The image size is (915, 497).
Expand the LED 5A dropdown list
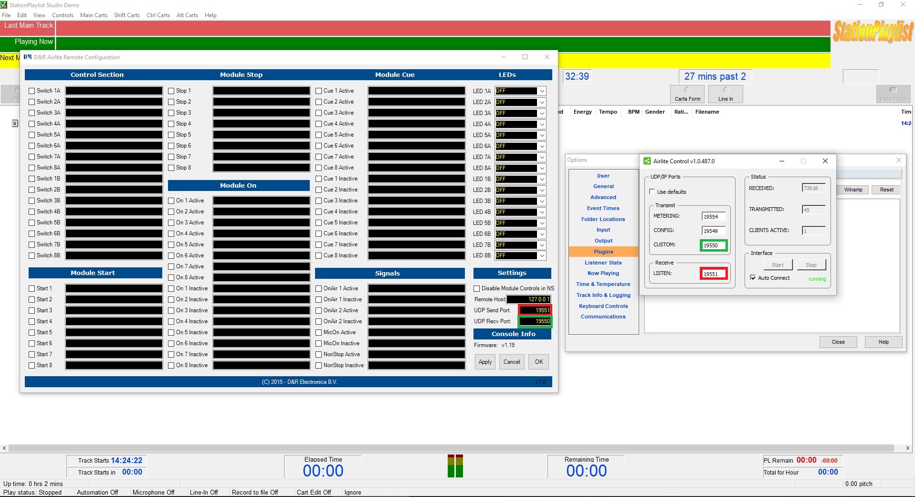coord(542,135)
